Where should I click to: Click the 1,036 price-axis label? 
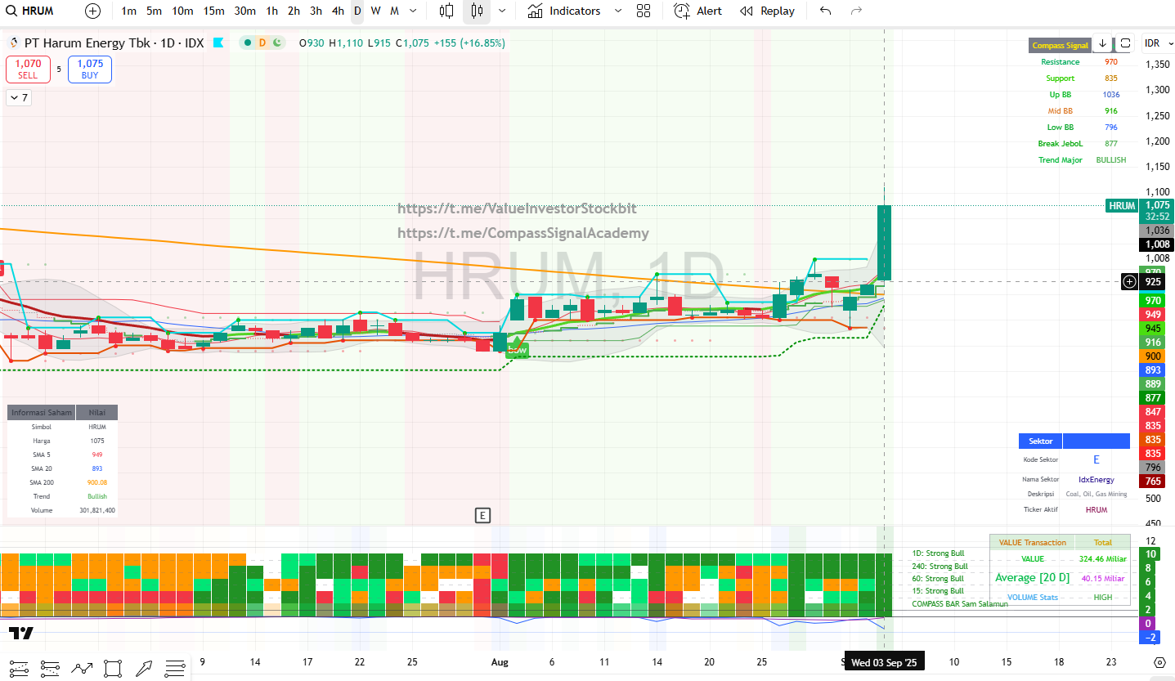click(1156, 231)
